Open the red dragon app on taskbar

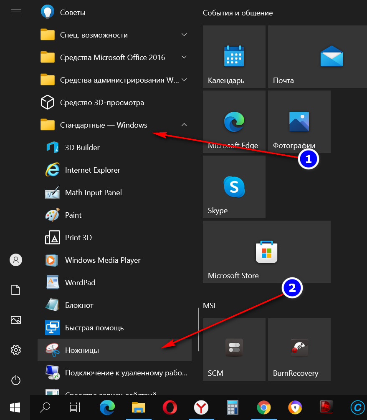tap(326, 407)
